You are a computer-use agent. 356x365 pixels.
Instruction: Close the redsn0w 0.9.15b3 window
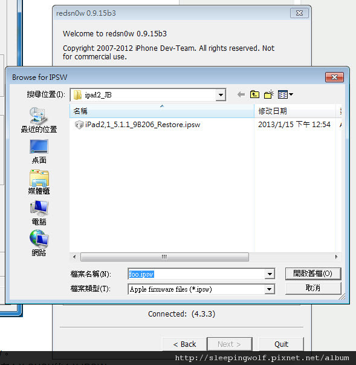[299, 13]
